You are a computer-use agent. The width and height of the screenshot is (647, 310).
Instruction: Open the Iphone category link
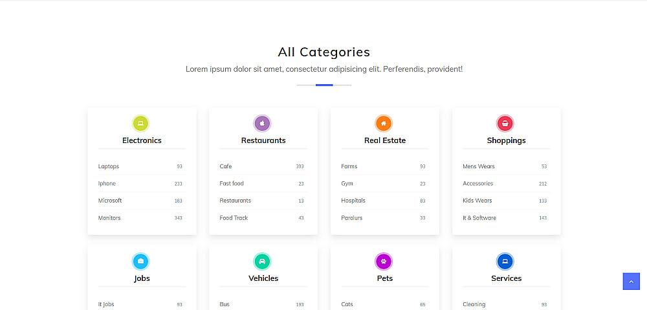(107, 184)
